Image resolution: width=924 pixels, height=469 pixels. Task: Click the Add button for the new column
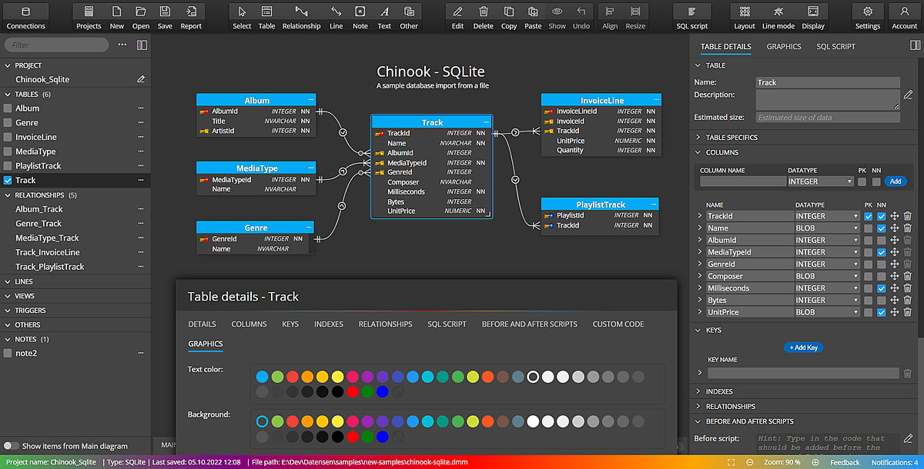coord(894,181)
